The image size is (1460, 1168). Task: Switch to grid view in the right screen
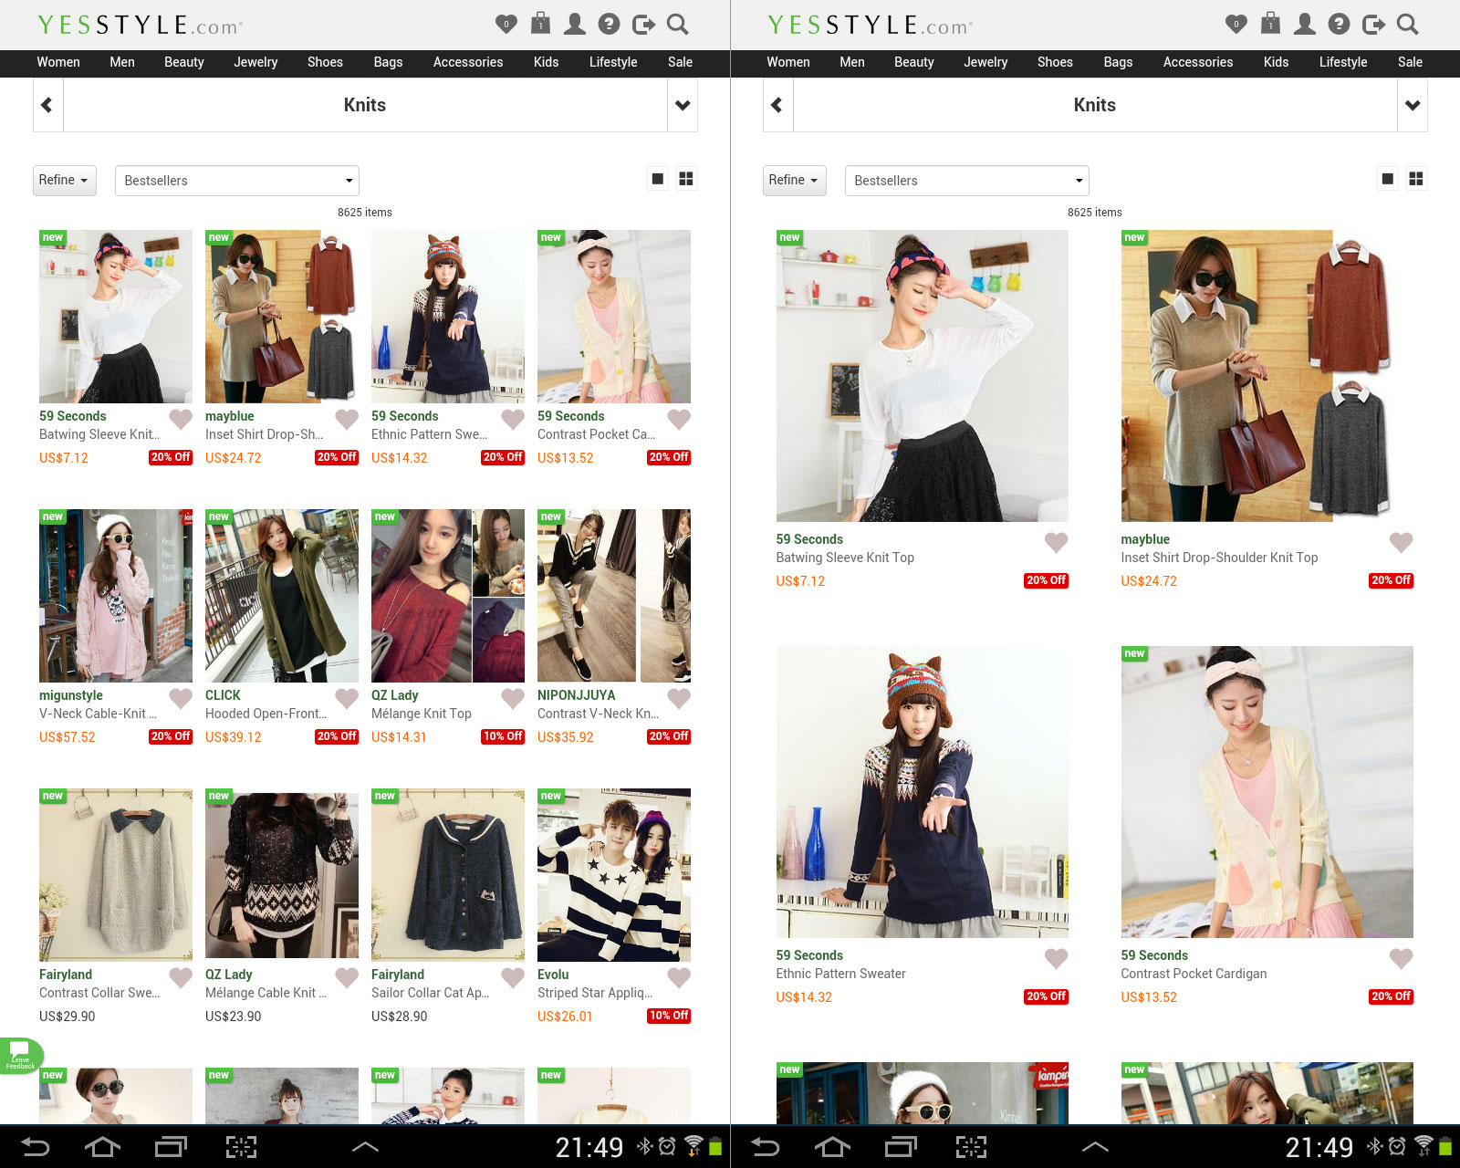point(1416,179)
